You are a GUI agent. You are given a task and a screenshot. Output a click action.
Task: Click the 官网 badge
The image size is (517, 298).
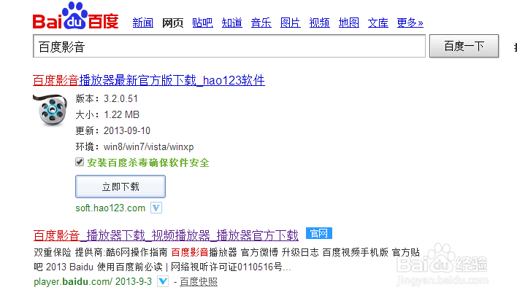click(x=319, y=233)
